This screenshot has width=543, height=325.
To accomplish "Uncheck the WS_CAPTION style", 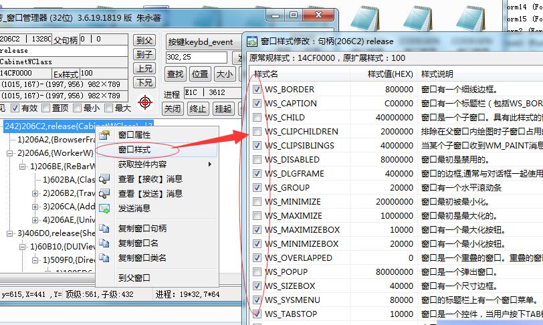I will click(x=257, y=103).
